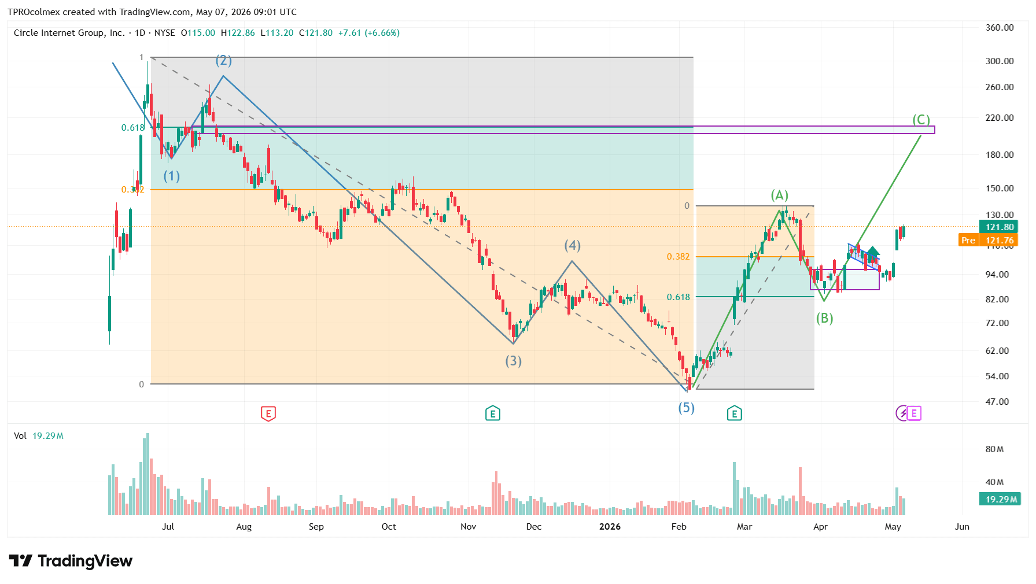Image resolution: width=1036 pixels, height=584 pixels.
Task: Click the green earnings E marker before Mar
Action: pyautogui.click(x=734, y=413)
